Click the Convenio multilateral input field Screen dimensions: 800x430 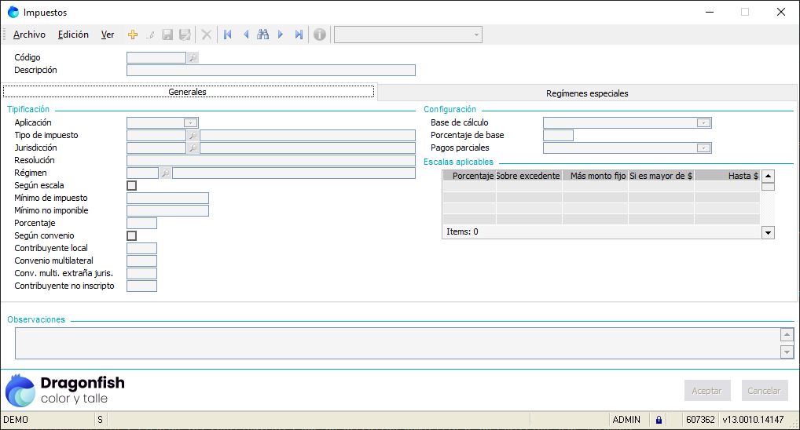141,261
